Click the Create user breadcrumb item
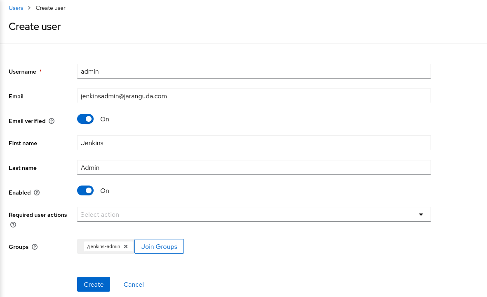Screen dimensions: 487x297 [50, 8]
